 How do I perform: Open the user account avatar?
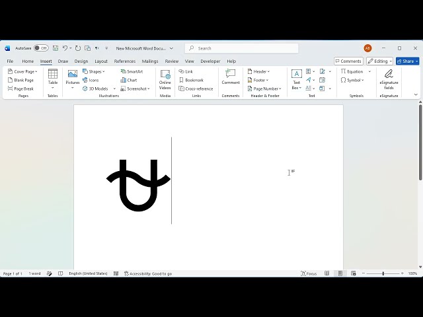point(367,48)
